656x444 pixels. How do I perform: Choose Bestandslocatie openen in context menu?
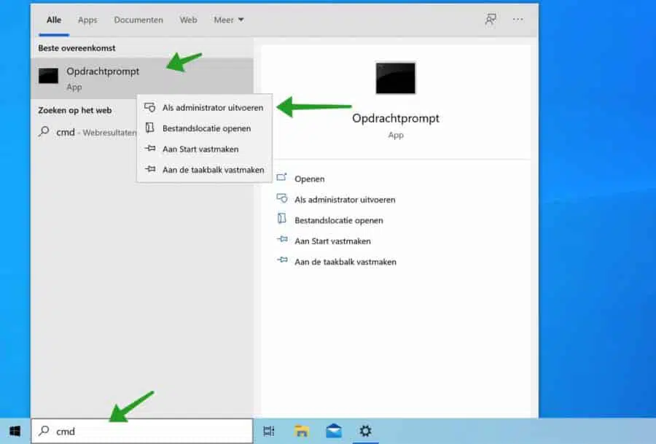205,128
